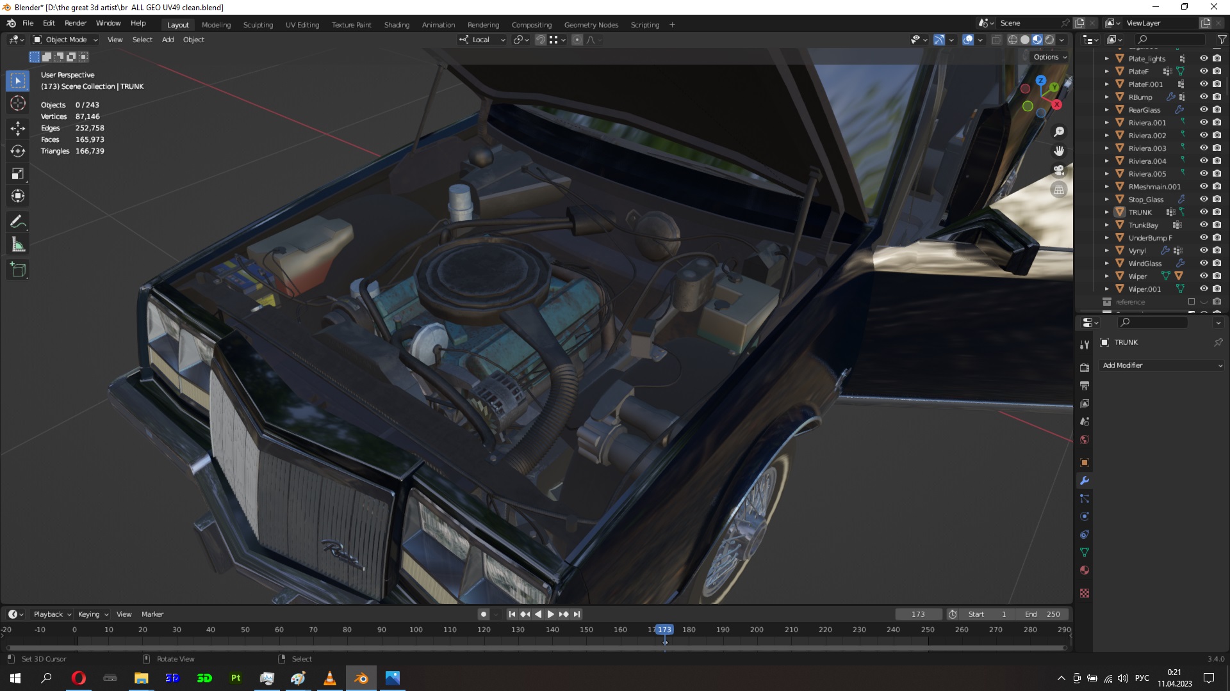Screen dimensions: 1230x691
Task: Select the Measure tool
Action: [18, 245]
